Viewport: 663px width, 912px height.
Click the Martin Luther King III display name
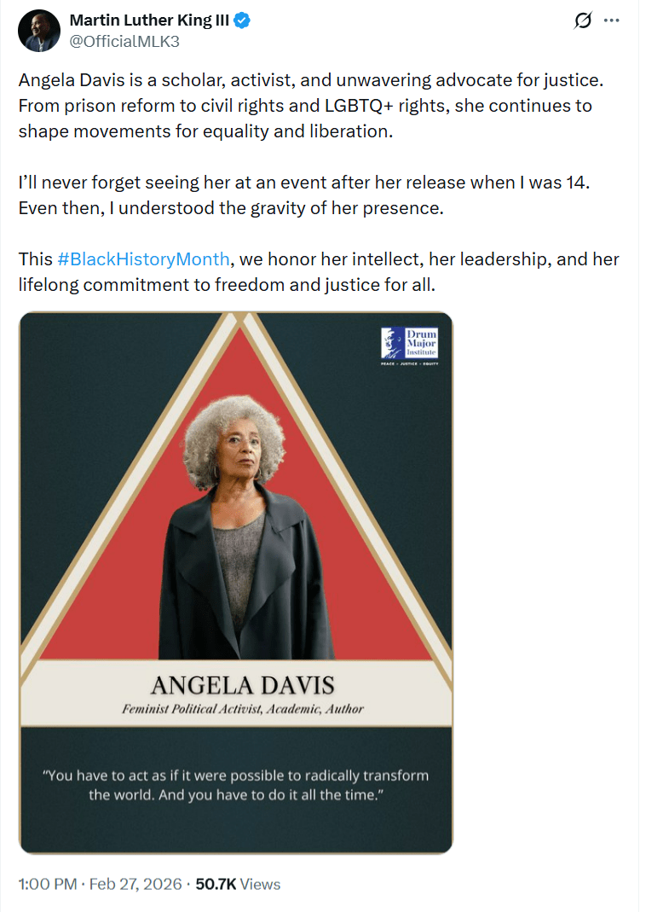(149, 20)
